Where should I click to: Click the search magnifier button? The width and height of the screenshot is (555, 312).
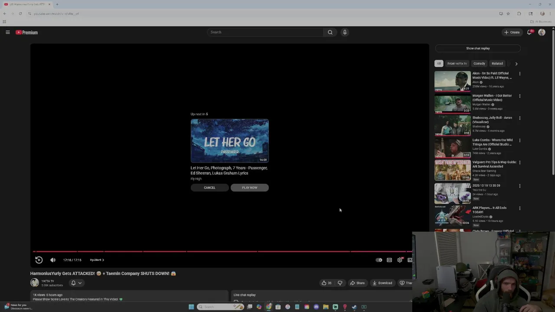(330, 32)
